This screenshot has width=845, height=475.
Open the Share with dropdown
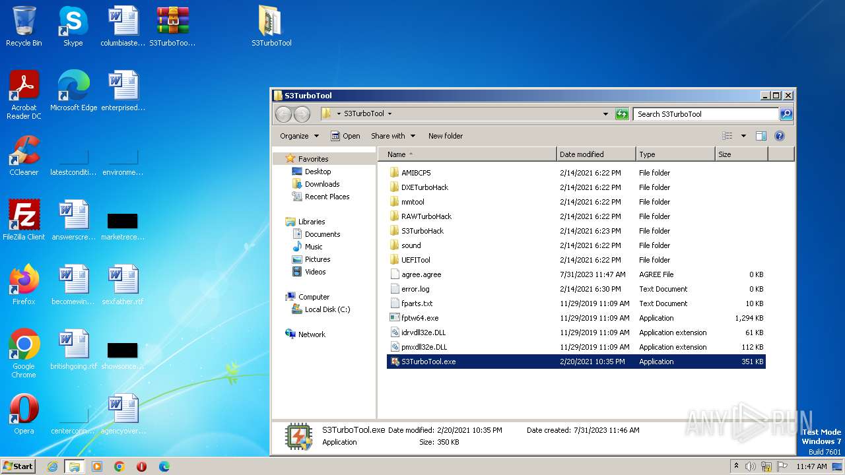pyautogui.click(x=393, y=136)
